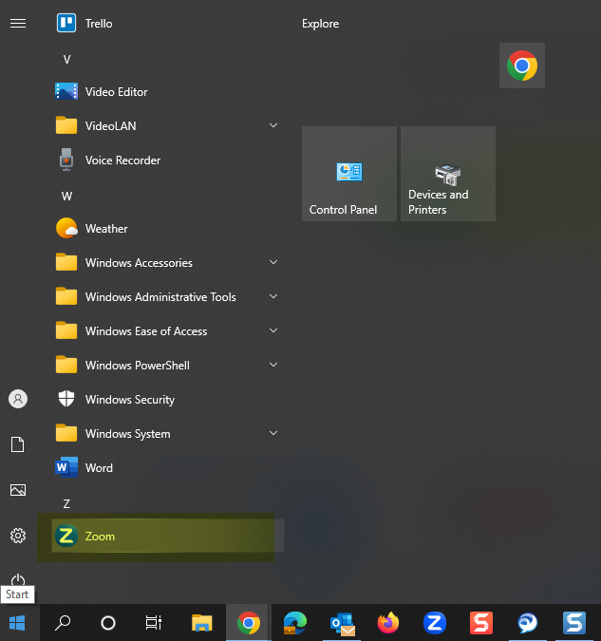Open File Explorer from the taskbar

(202, 623)
